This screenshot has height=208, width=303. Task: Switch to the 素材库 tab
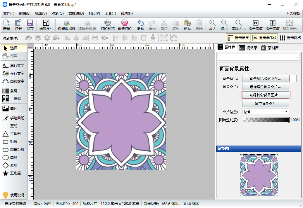(x=270, y=48)
